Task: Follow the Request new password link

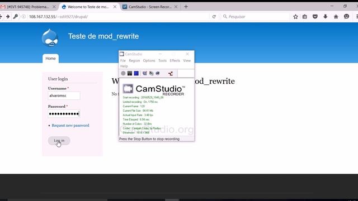Action: 70,125
